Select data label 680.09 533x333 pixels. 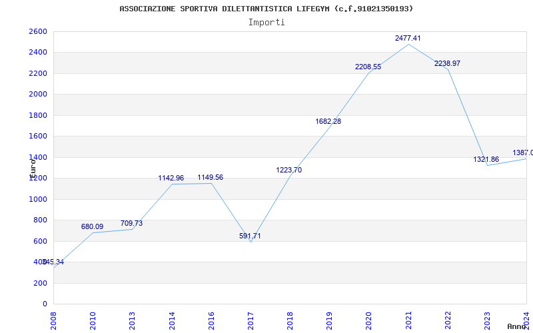(x=92, y=226)
